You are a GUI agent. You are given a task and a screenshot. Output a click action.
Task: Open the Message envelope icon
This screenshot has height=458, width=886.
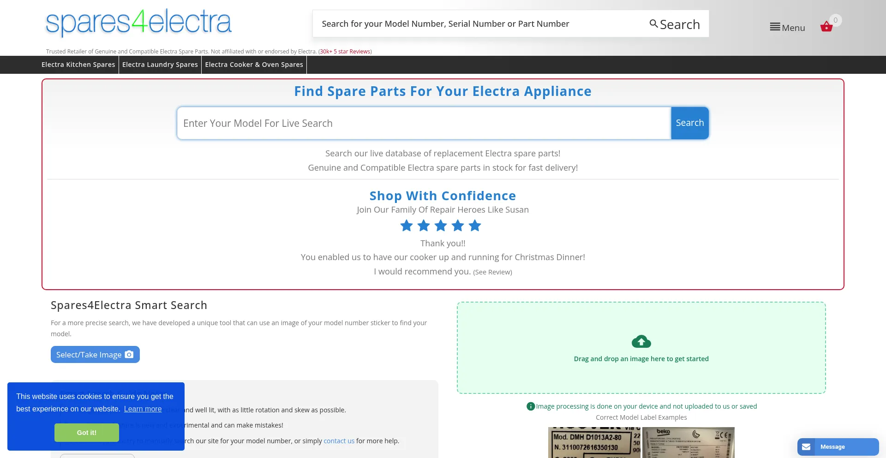click(806, 447)
